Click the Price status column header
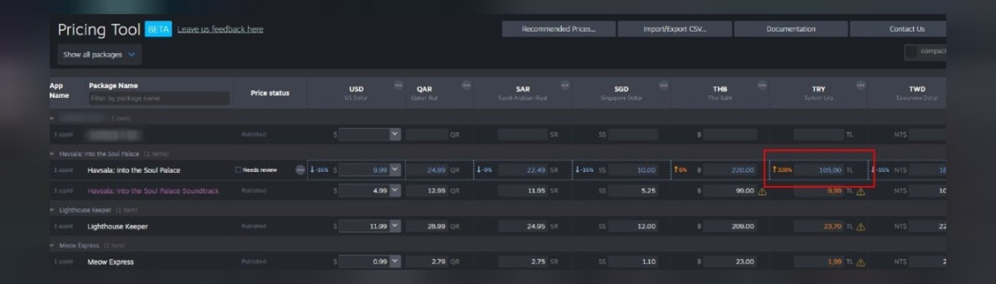The width and height of the screenshot is (996, 284). [x=270, y=93]
